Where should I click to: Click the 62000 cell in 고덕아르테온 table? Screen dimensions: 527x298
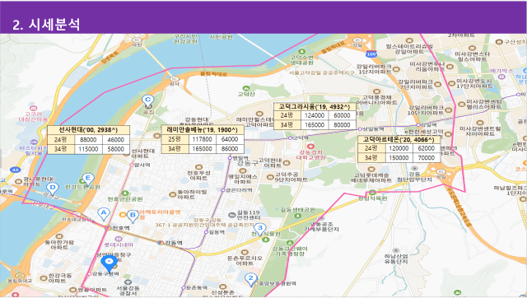point(427,148)
